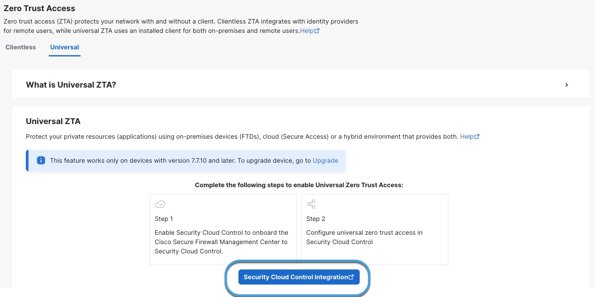Click the share nodes icon in Step 2

coord(311,204)
